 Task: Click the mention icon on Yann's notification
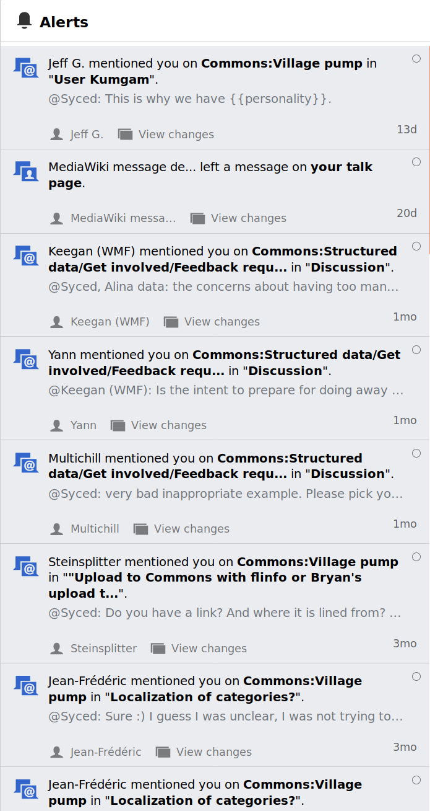25,360
